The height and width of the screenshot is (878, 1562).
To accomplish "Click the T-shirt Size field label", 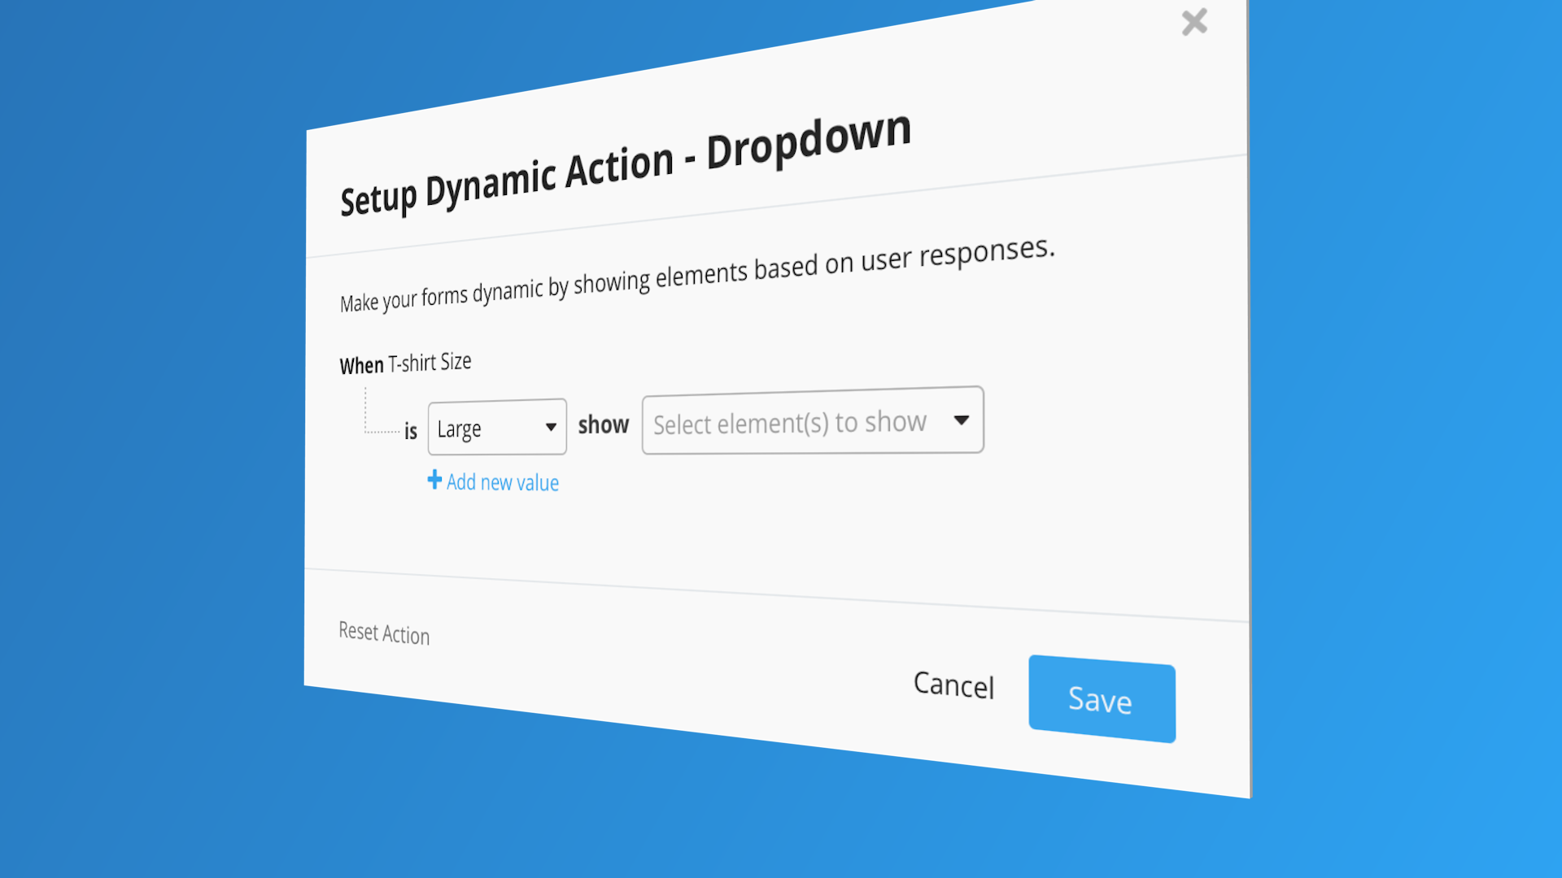I will click(x=430, y=363).
